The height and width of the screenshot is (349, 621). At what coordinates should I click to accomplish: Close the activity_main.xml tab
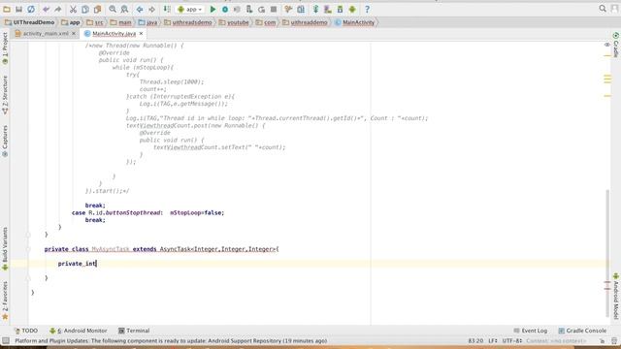74,34
